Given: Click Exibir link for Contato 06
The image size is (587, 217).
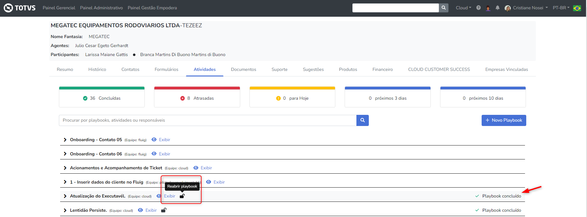Looking at the screenshot, I should [165, 154].
